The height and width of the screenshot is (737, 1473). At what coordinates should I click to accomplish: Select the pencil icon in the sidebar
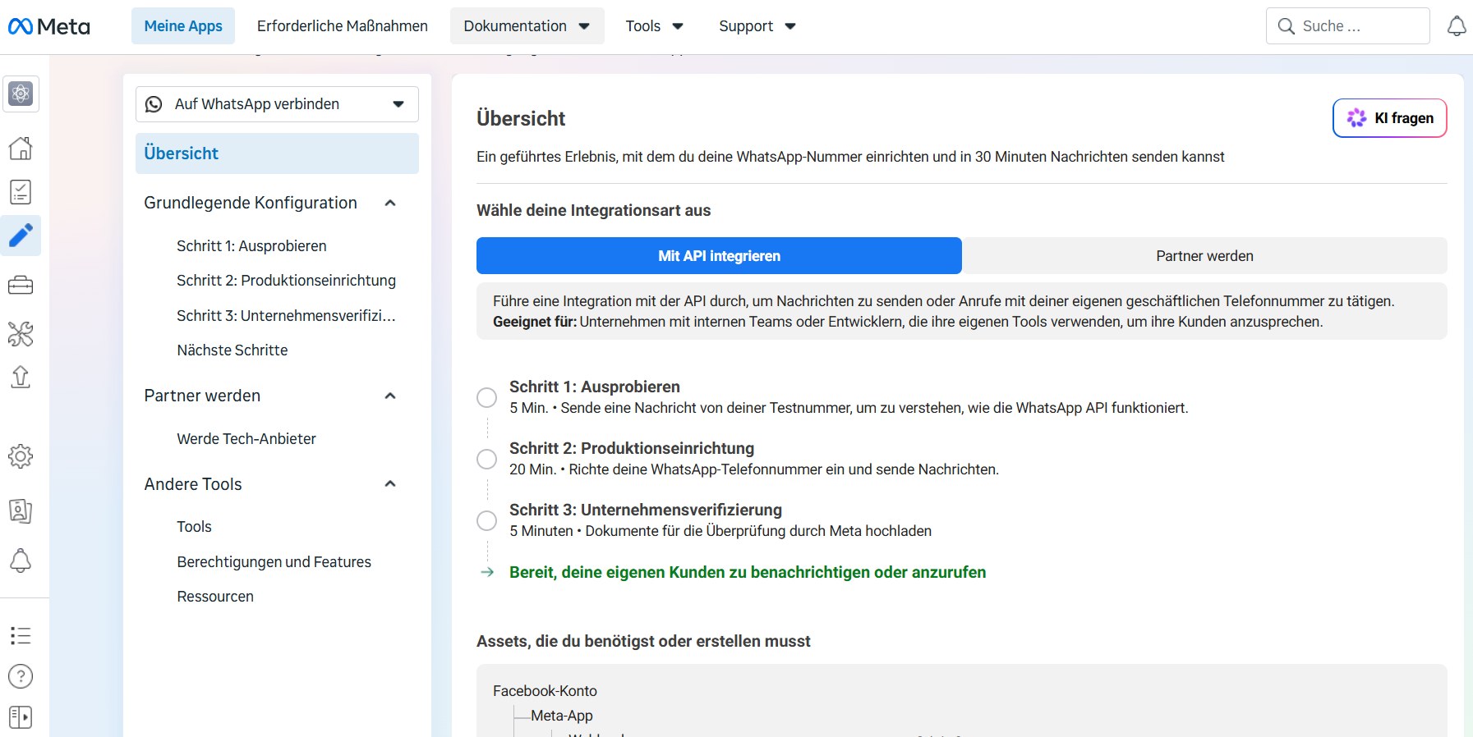[x=21, y=236]
